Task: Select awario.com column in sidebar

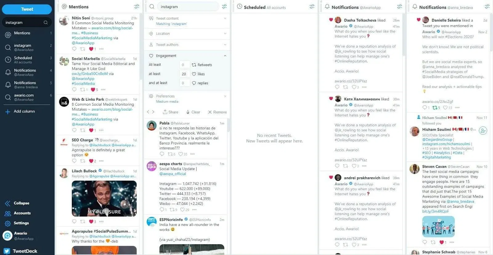Action: pos(27,97)
